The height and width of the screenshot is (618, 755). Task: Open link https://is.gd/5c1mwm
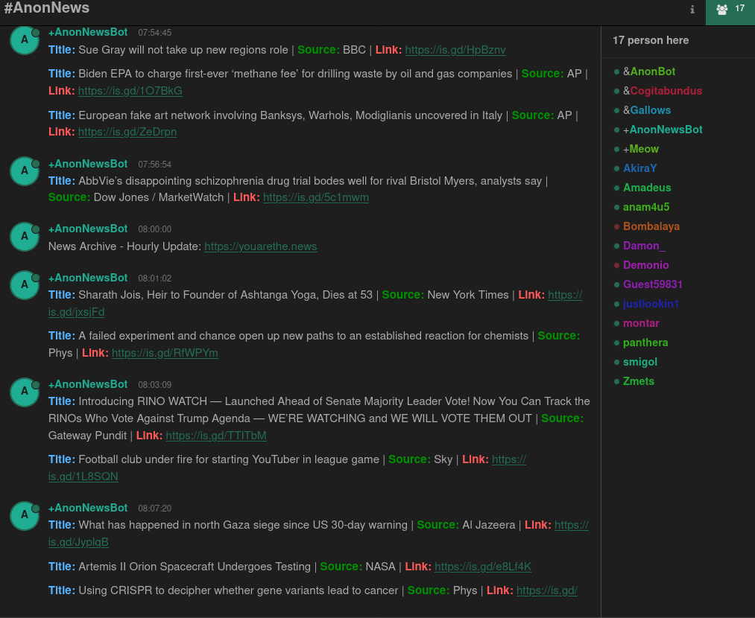coord(316,197)
